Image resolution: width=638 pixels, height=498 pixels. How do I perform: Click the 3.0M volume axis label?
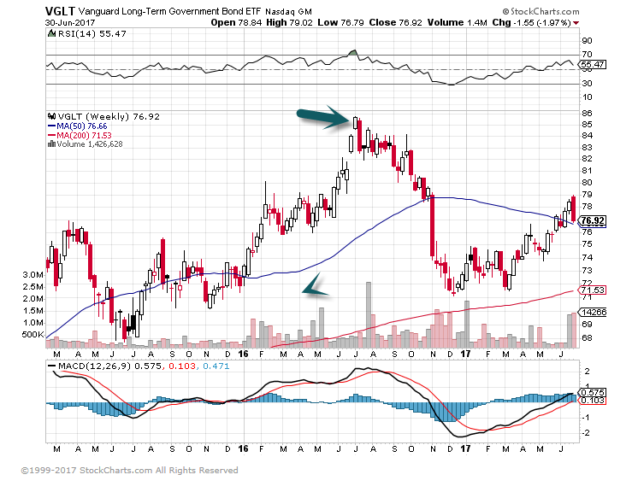(x=33, y=275)
